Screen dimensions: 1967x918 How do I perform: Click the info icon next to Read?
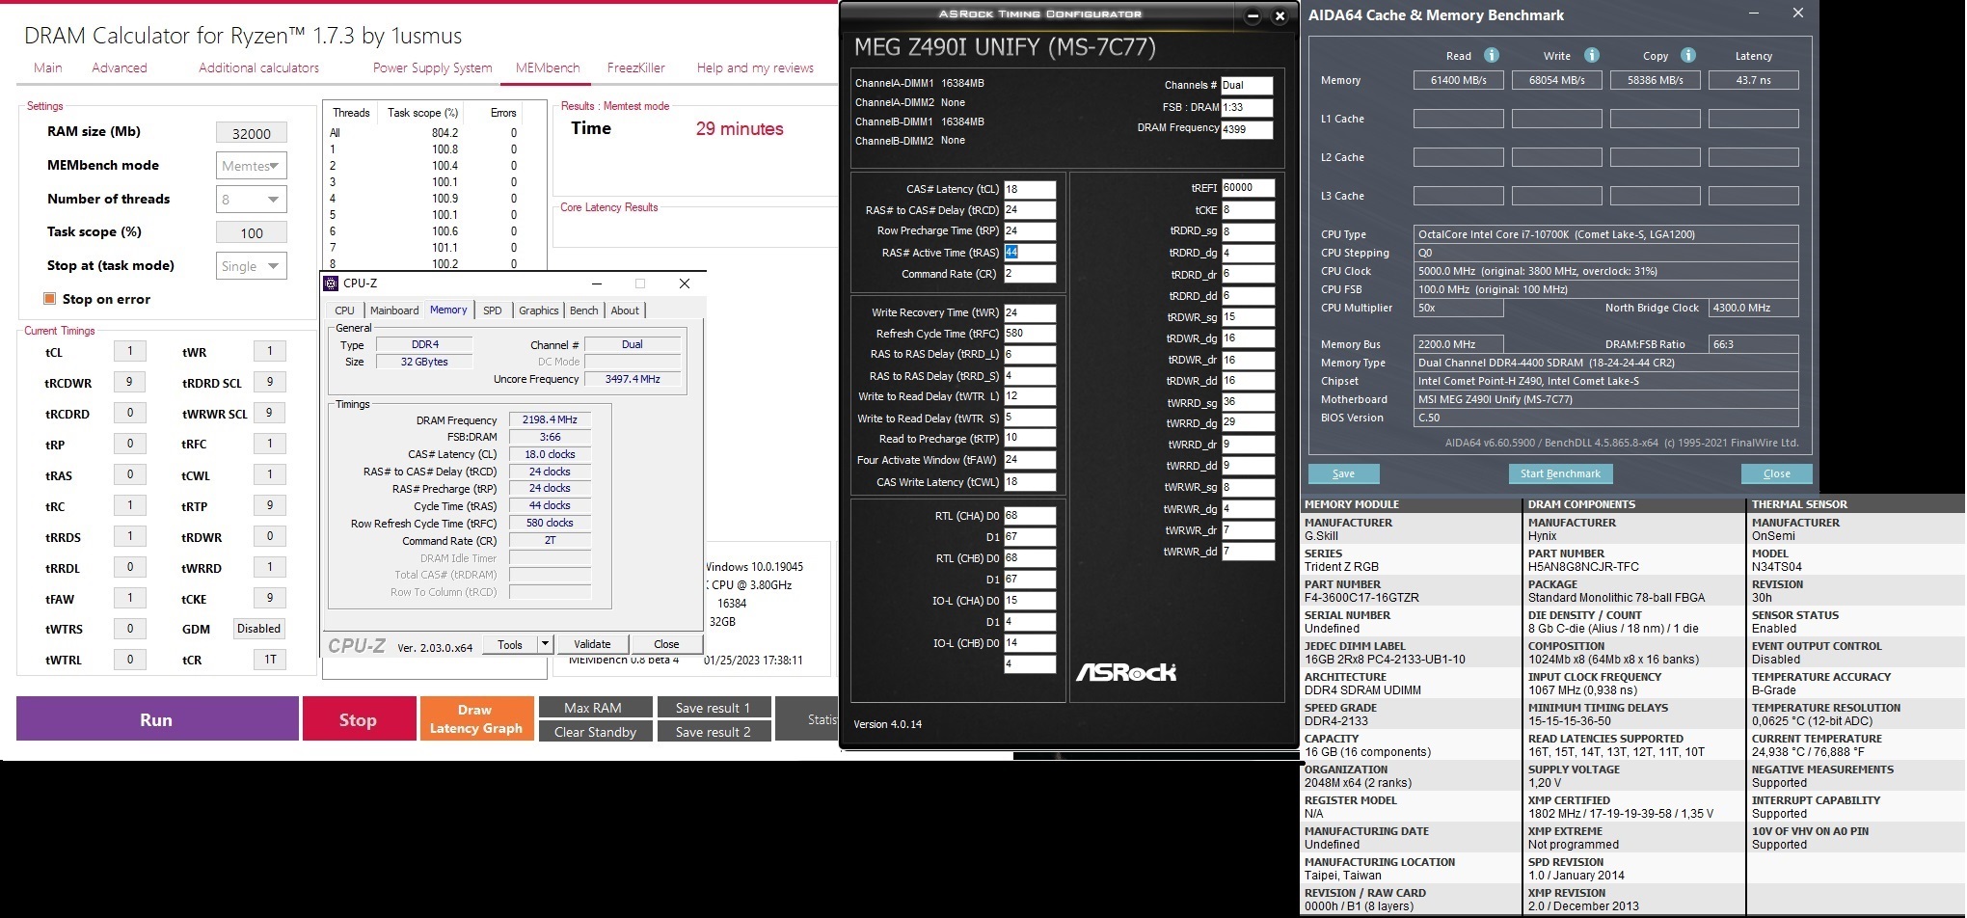coord(1491,55)
